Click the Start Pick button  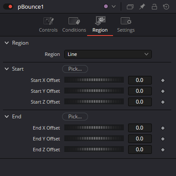click(75, 69)
